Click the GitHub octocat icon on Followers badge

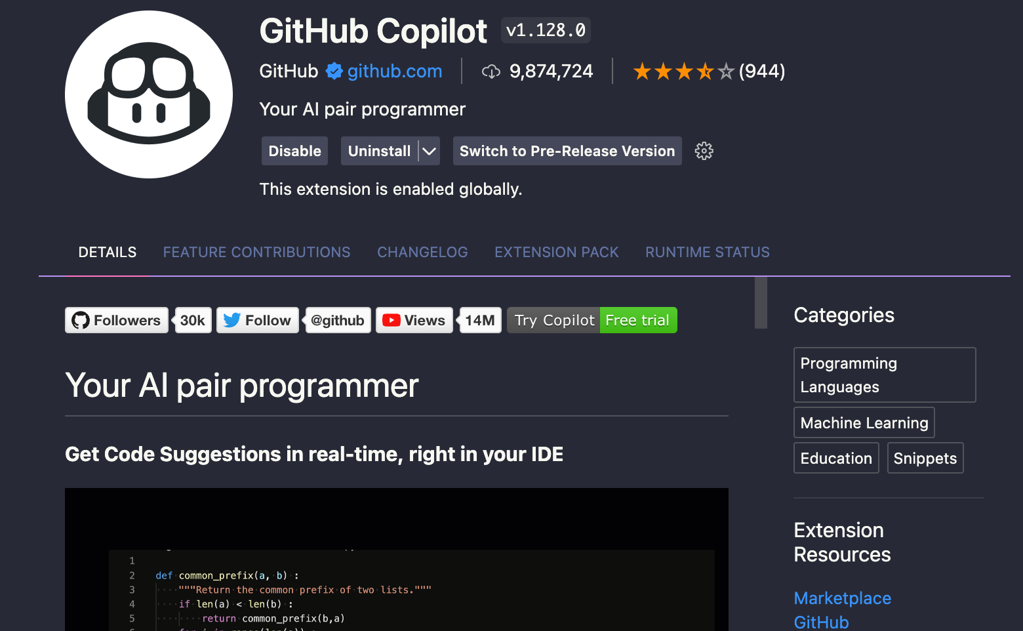[x=80, y=320]
